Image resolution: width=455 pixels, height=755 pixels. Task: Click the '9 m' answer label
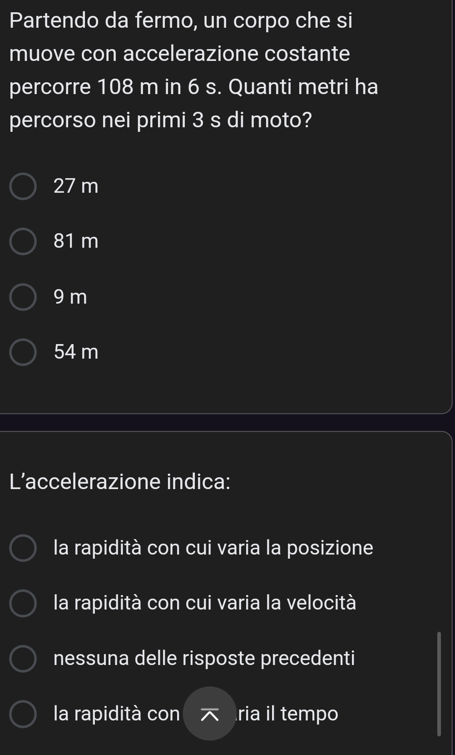pos(70,297)
